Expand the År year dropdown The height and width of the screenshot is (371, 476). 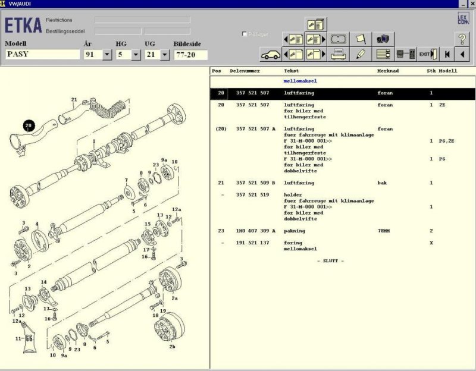click(107, 55)
